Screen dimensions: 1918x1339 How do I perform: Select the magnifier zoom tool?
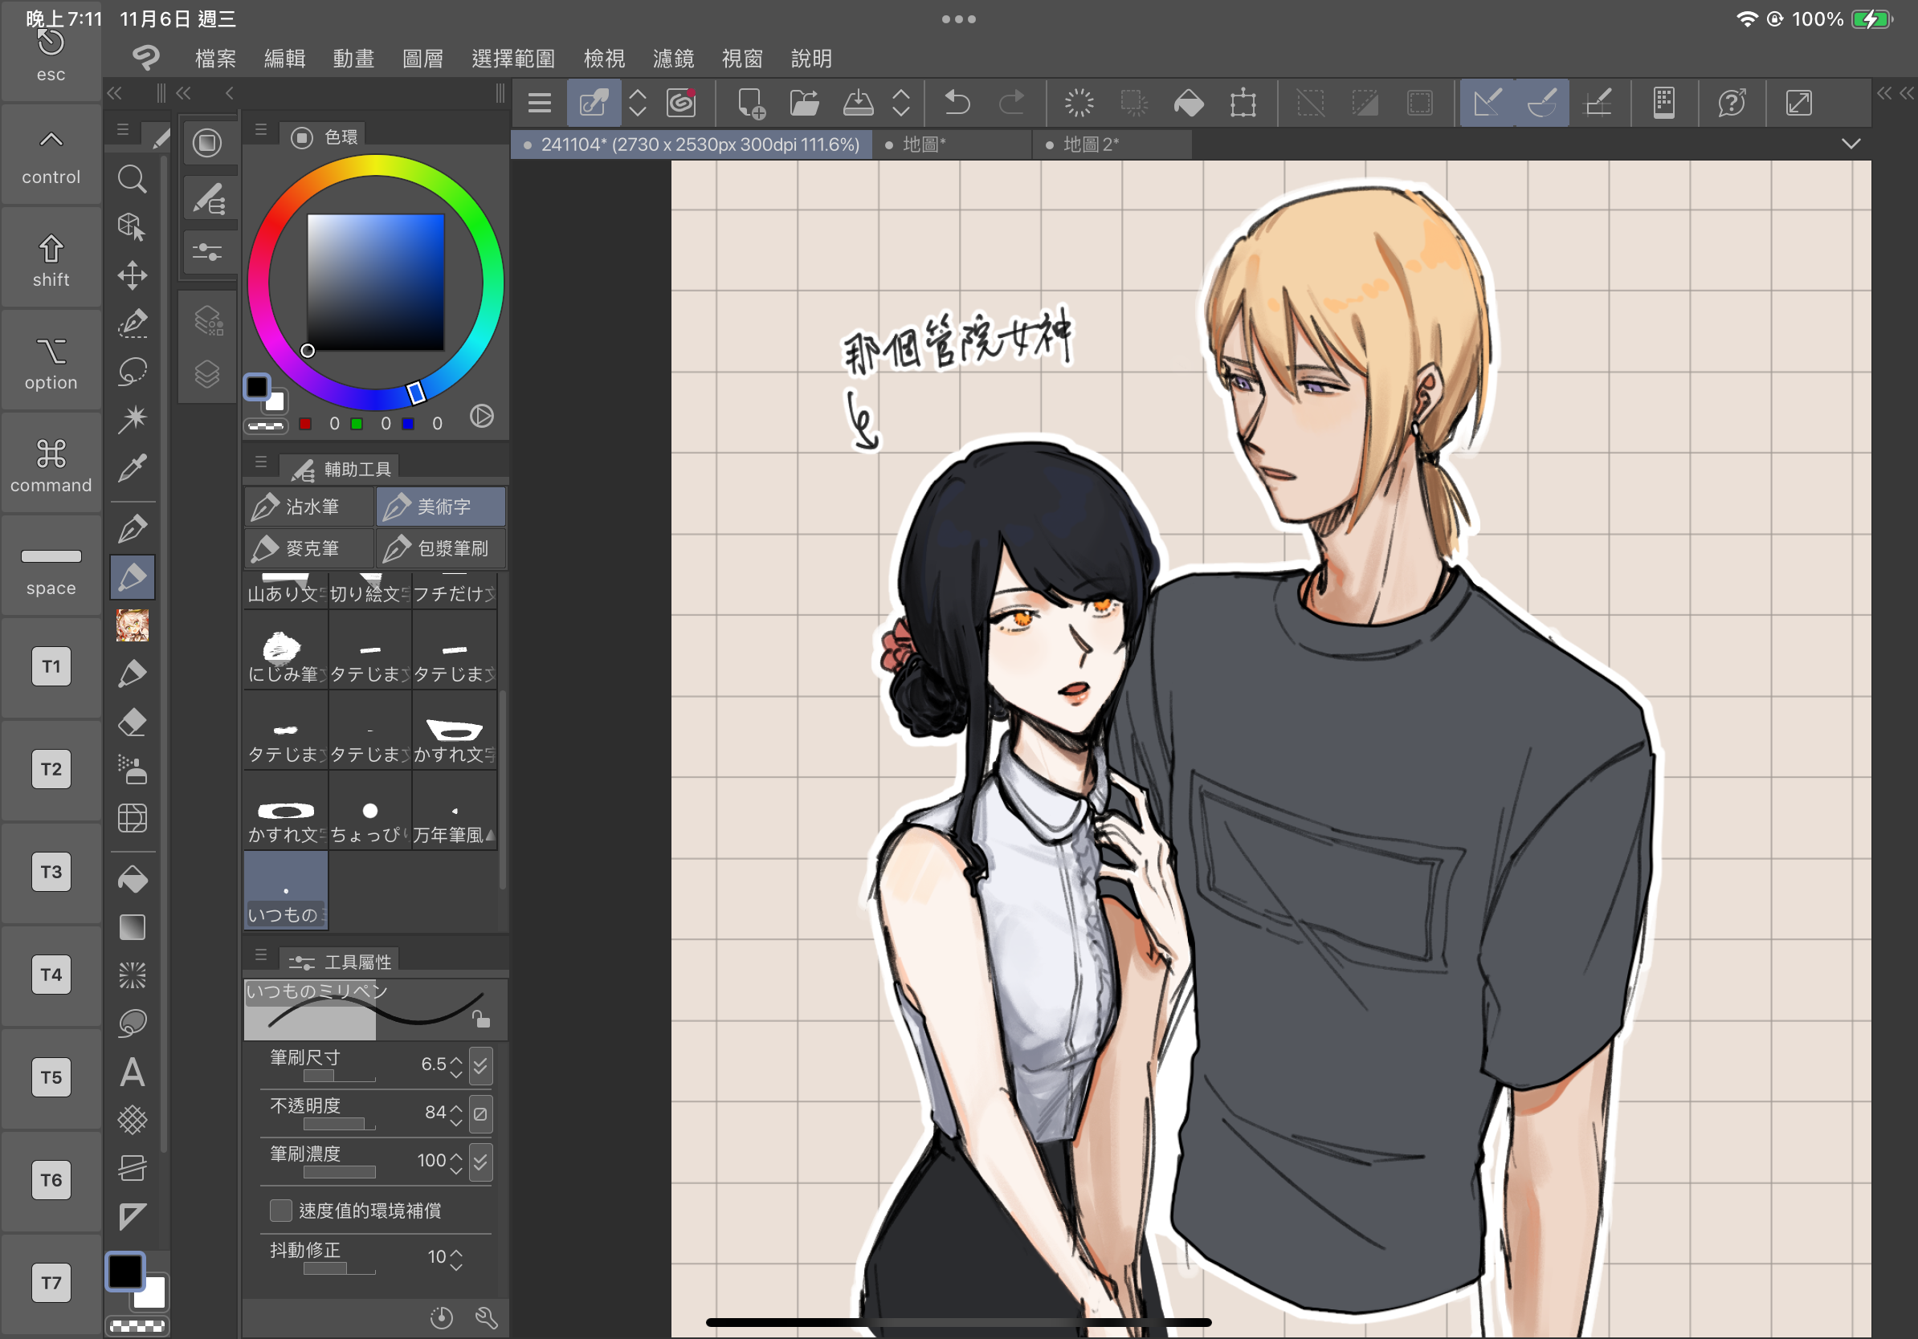tap(132, 179)
